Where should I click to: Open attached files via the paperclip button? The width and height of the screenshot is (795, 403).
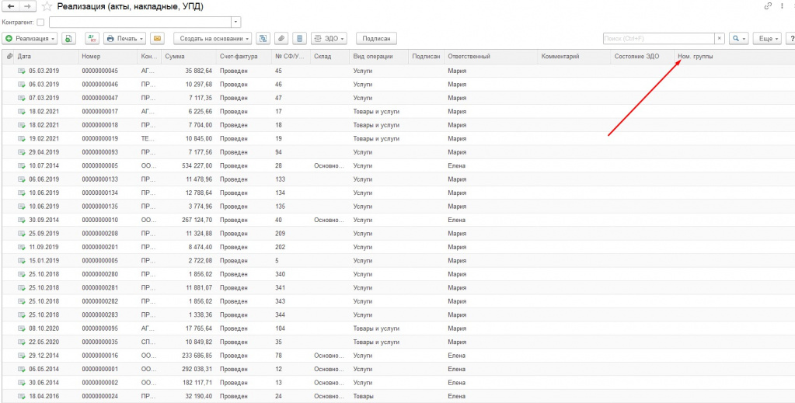click(281, 39)
